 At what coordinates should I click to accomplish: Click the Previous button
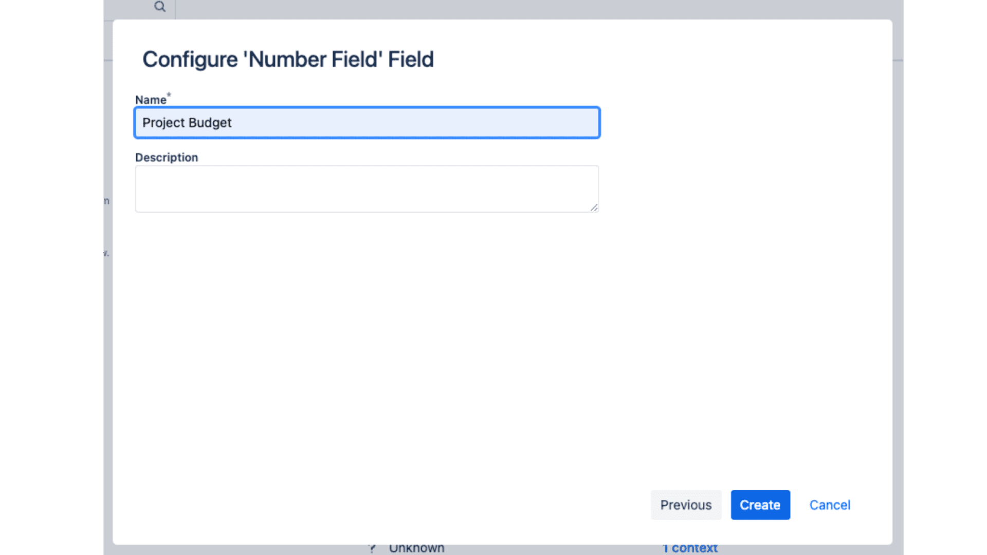click(x=686, y=505)
